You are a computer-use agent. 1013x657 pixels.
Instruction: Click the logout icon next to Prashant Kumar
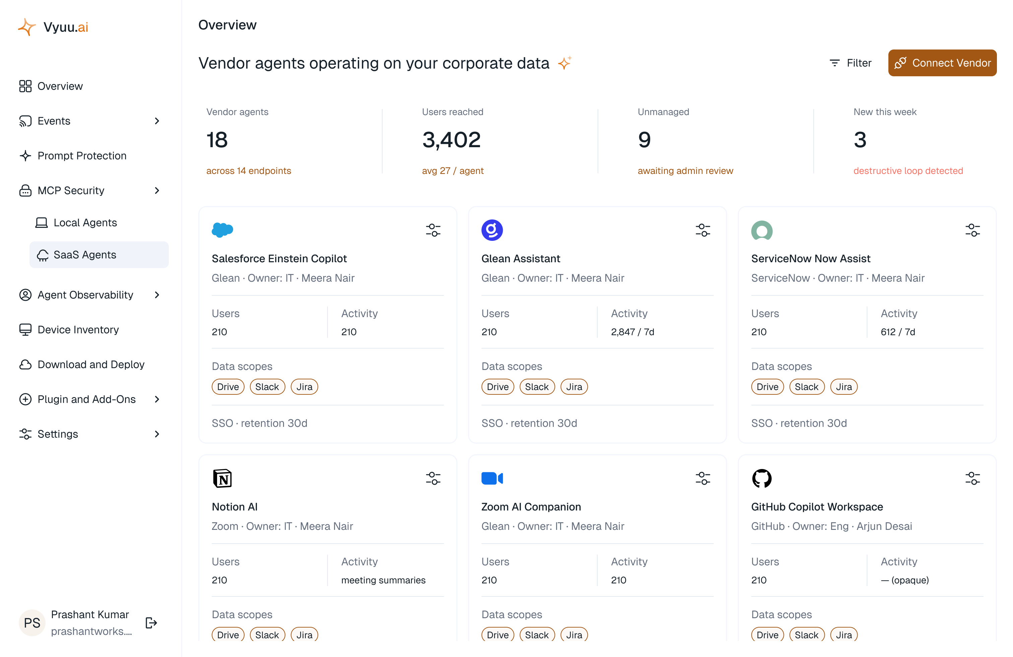[151, 623]
